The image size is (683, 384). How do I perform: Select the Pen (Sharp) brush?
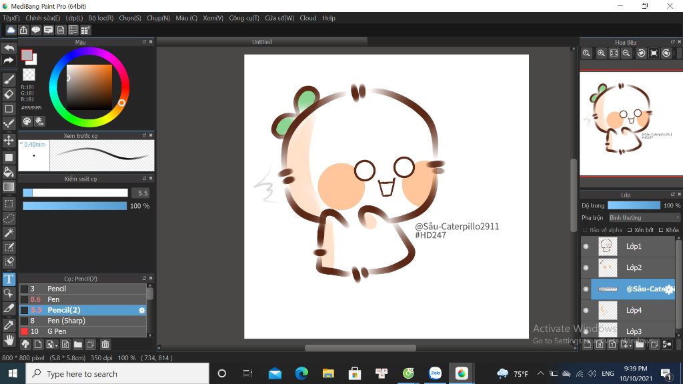pos(66,321)
